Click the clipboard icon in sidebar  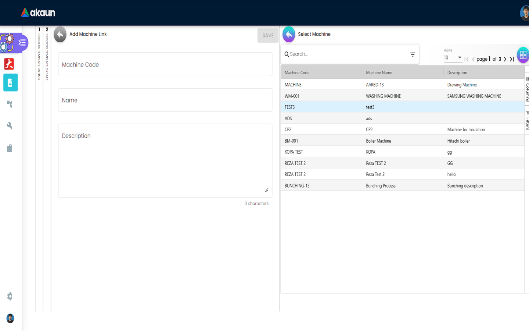pos(10,148)
